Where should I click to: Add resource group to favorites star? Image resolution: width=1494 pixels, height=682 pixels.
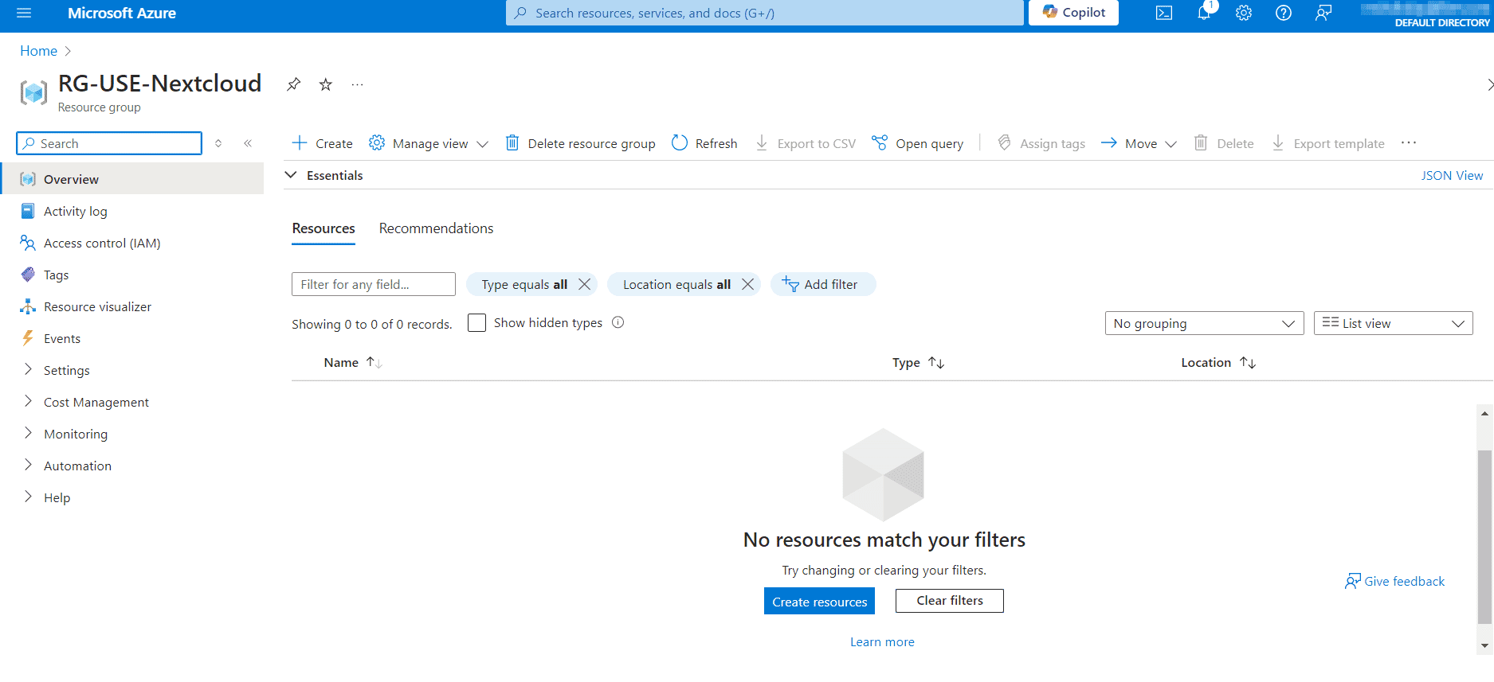pyautogui.click(x=326, y=84)
